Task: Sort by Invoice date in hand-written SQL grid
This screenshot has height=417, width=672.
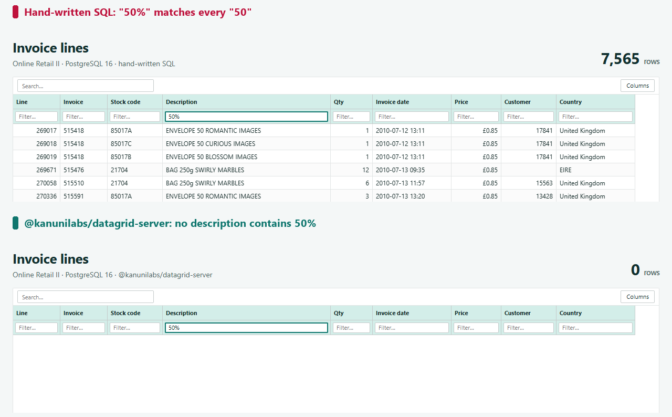Action: click(412, 102)
